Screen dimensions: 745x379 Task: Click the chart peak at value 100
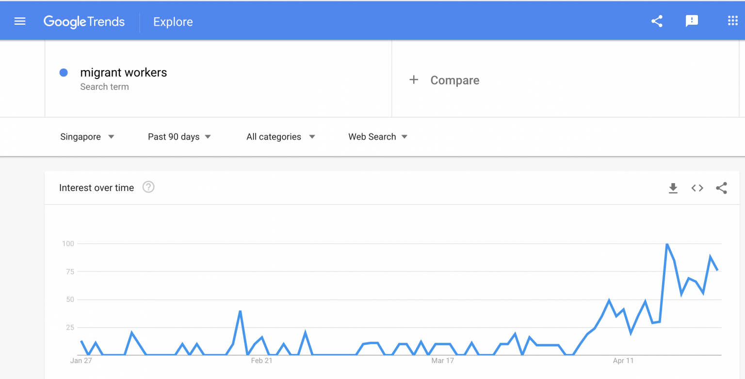coord(667,244)
